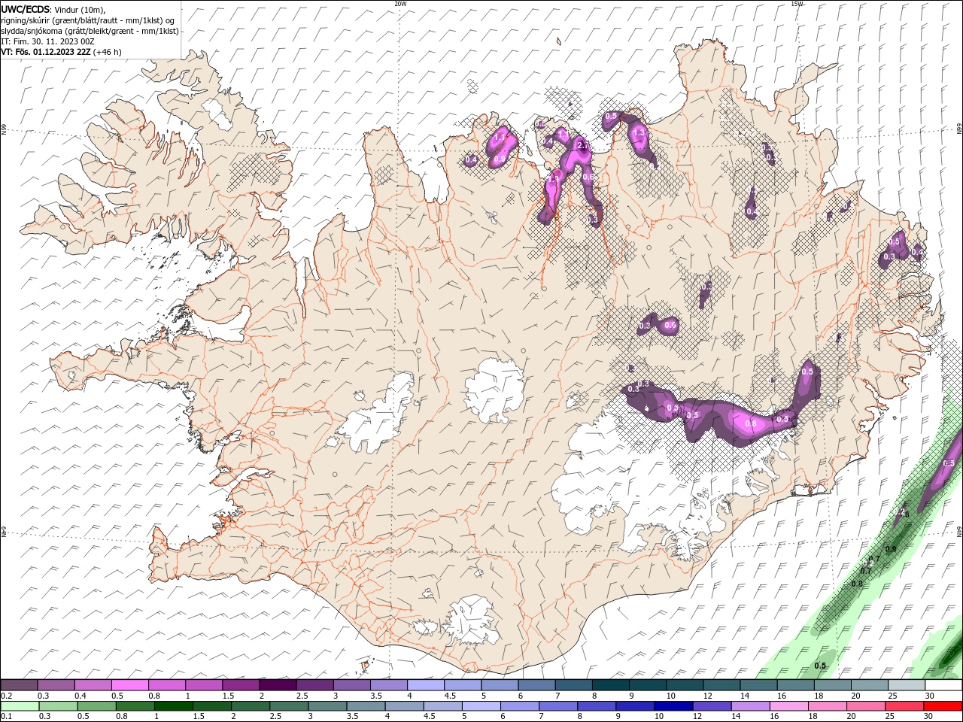Viewport: 963px width, 722px height.
Task: Pick the pale grey snow swatch starting at 25
Action: (907, 685)
